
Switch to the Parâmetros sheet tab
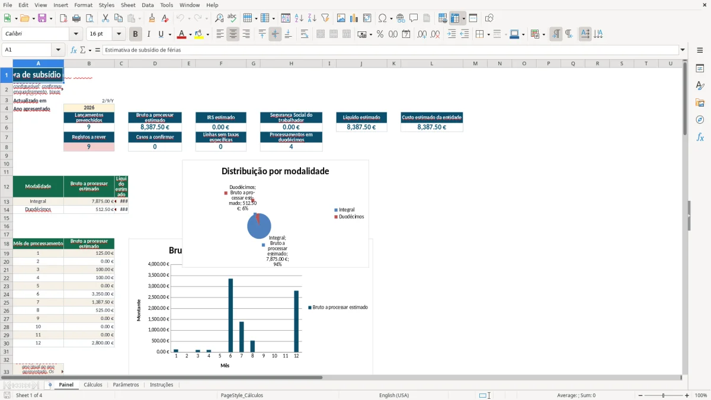coord(126,385)
